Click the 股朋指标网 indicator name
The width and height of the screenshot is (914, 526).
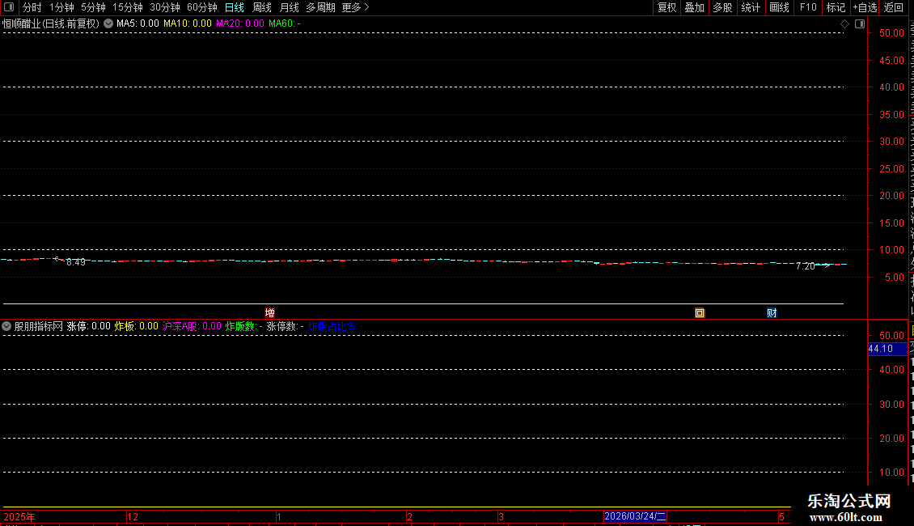(39, 327)
